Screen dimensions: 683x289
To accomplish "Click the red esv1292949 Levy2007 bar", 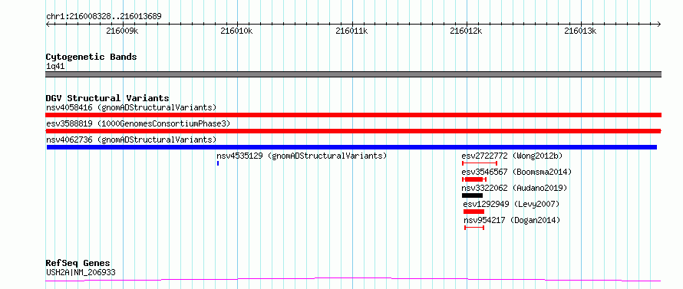I will (x=473, y=212).
